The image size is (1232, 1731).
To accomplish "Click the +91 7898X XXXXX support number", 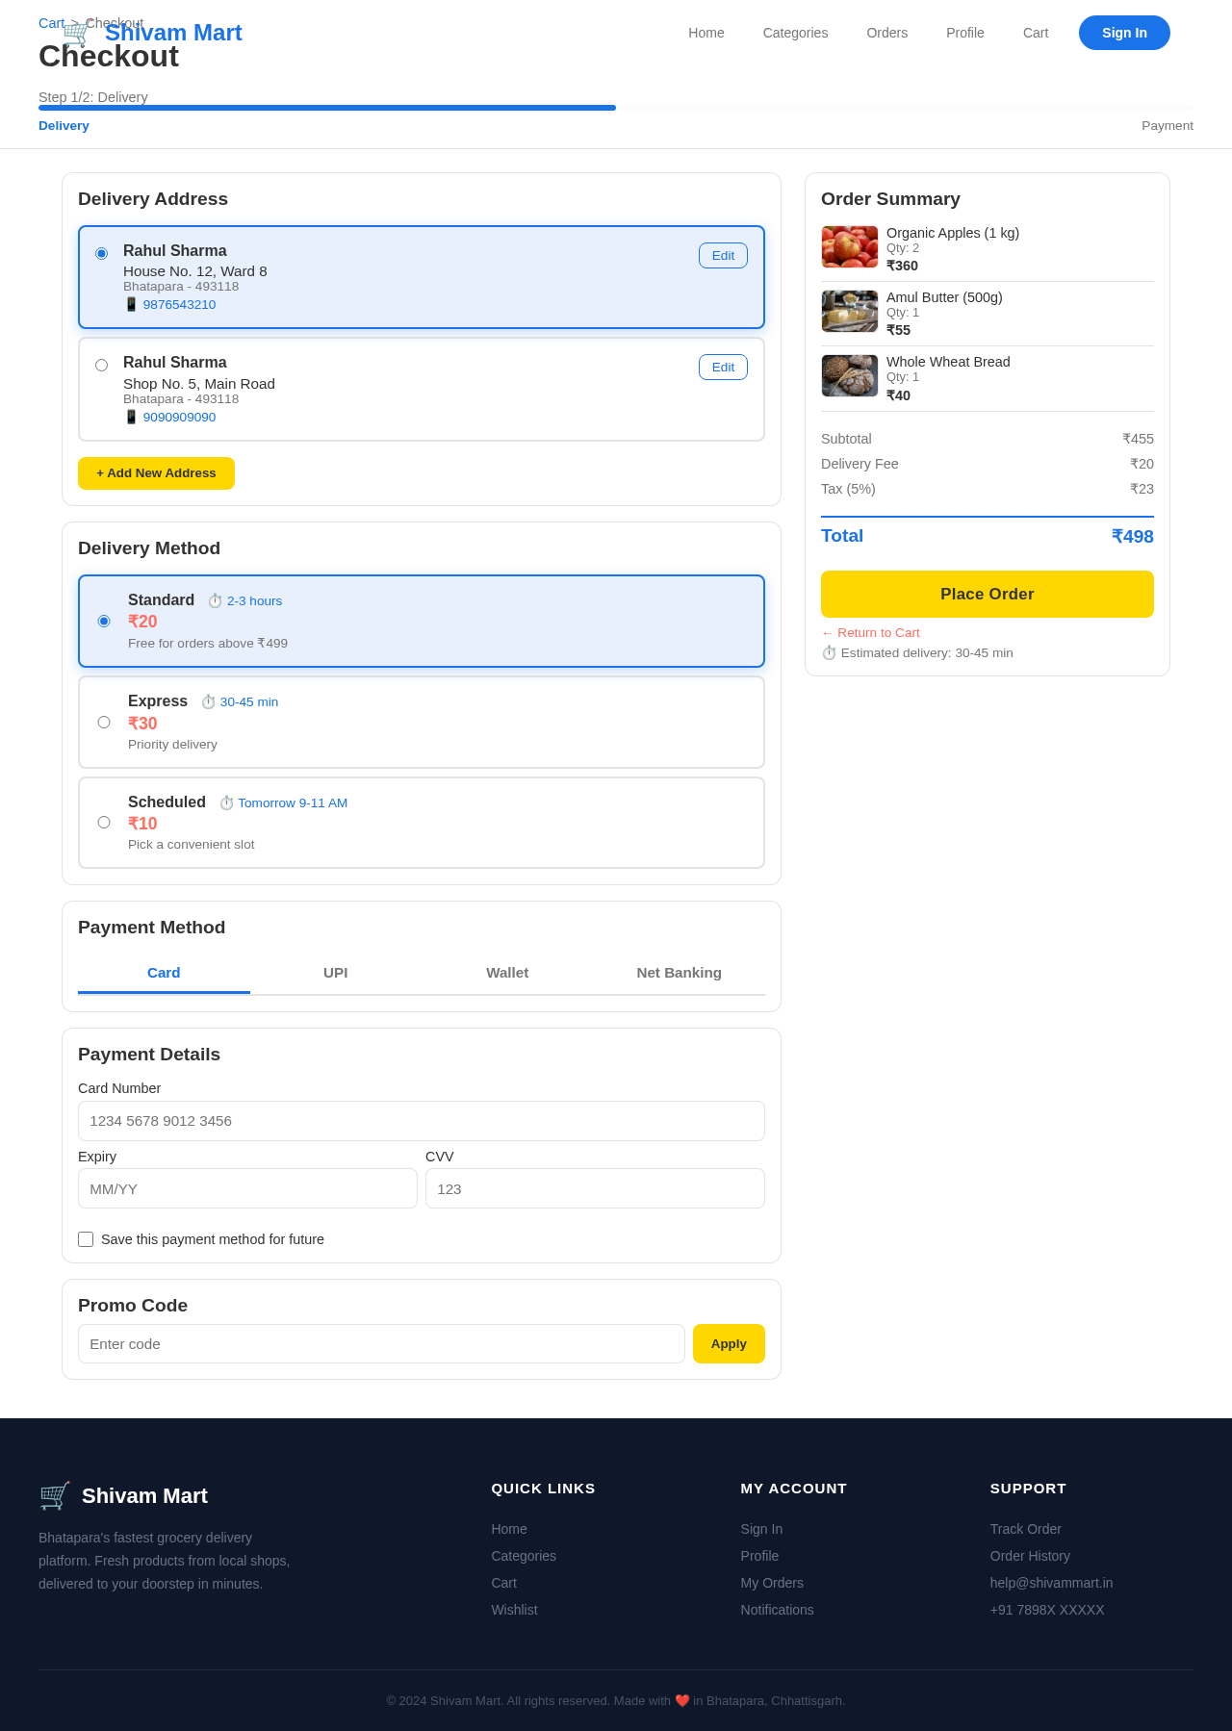I will (x=1047, y=1610).
